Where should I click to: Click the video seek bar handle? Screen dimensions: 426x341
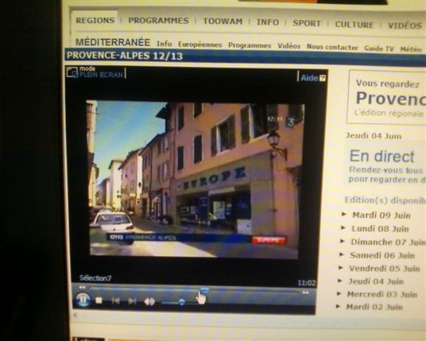click(204, 290)
